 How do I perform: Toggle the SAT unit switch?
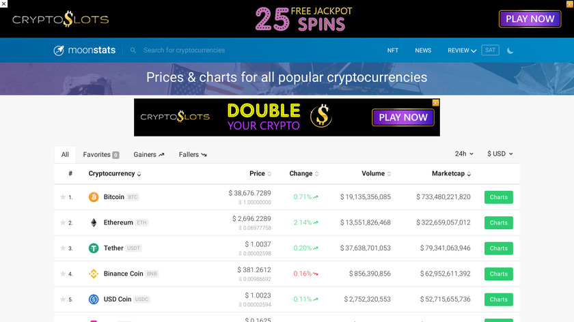(x=490, y=50)
